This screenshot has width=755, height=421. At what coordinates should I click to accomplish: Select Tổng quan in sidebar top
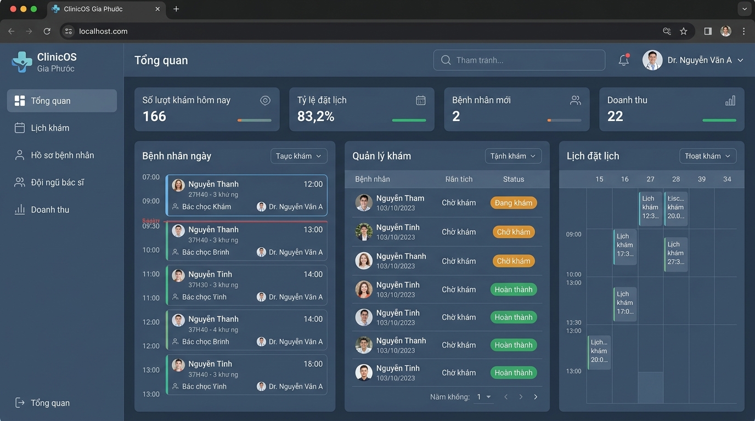click(x=62, y=101)
